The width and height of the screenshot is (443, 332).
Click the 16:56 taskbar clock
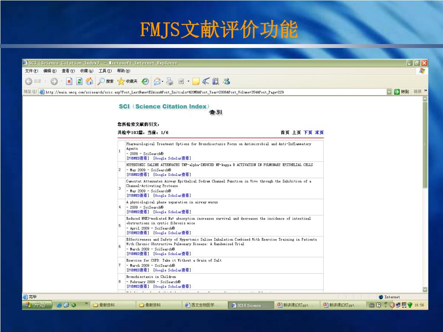point(419,305)
